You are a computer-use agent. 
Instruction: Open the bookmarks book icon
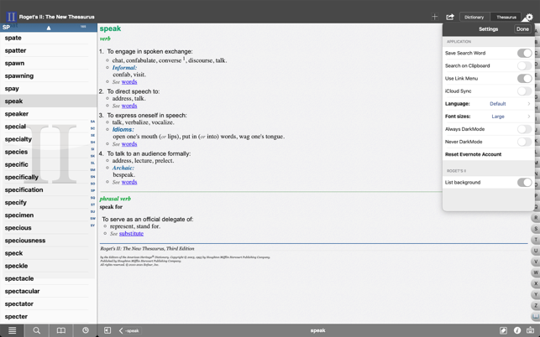coord(61,330)
